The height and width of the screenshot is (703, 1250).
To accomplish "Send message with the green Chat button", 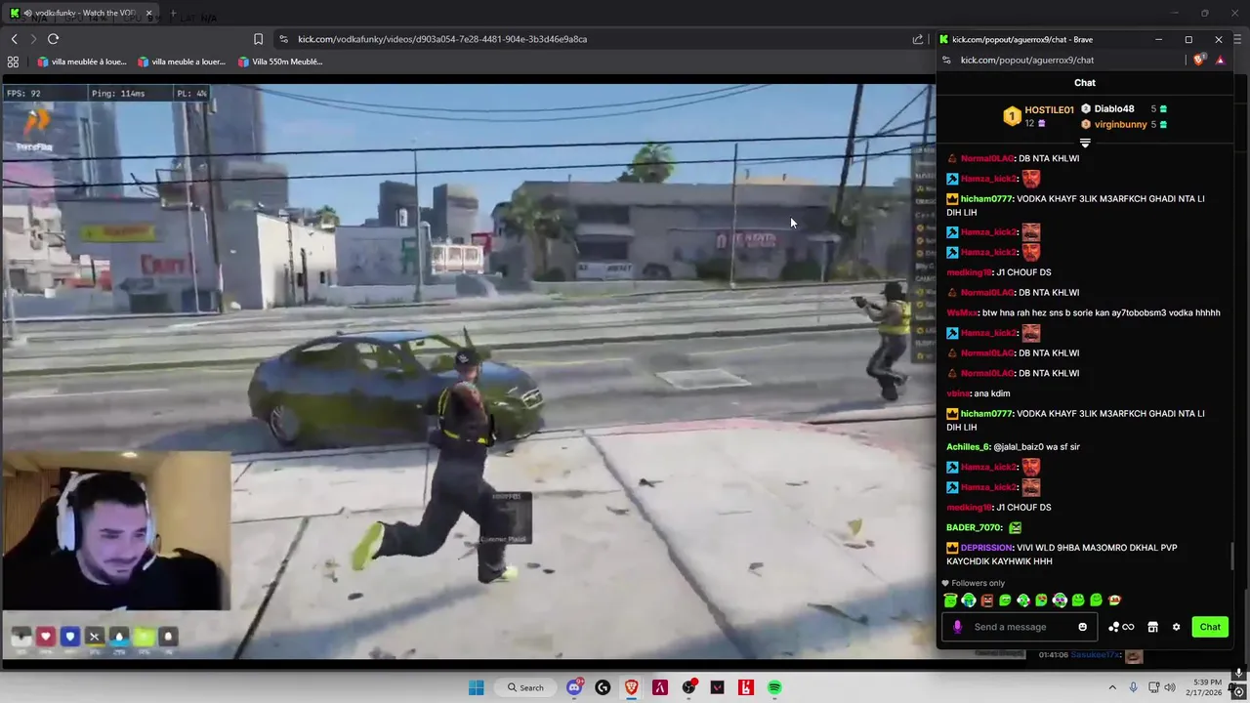I will [1210, 627].
